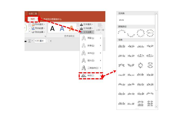This screenshot has height=114, width=184.
Task: Open the 棱台(B) bevel submenu
Action: 91,61
